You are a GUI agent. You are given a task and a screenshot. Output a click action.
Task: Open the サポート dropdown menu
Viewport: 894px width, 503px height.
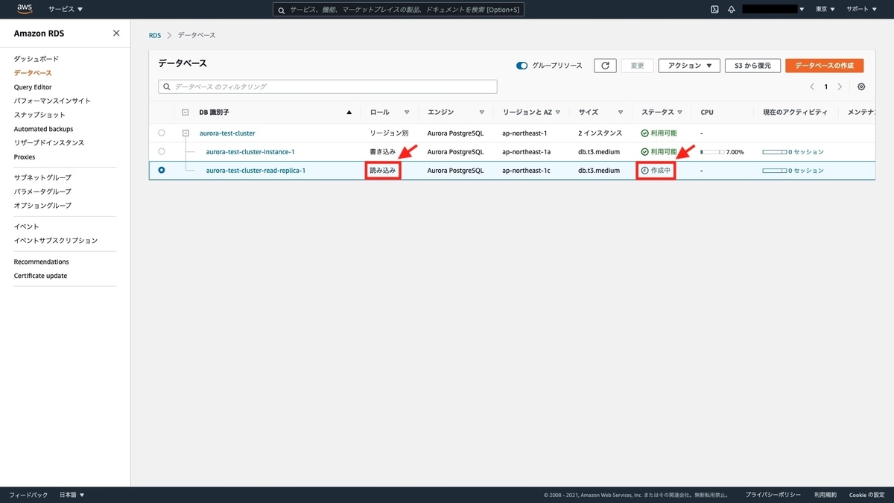click(860, 9)
